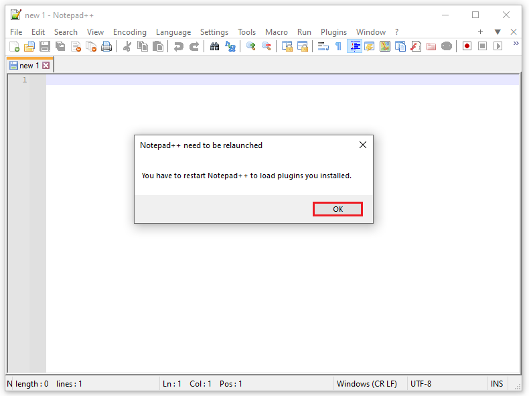Expand the toolbar overflow chevrons
This screenshot has width=529, height=396.
516,43
